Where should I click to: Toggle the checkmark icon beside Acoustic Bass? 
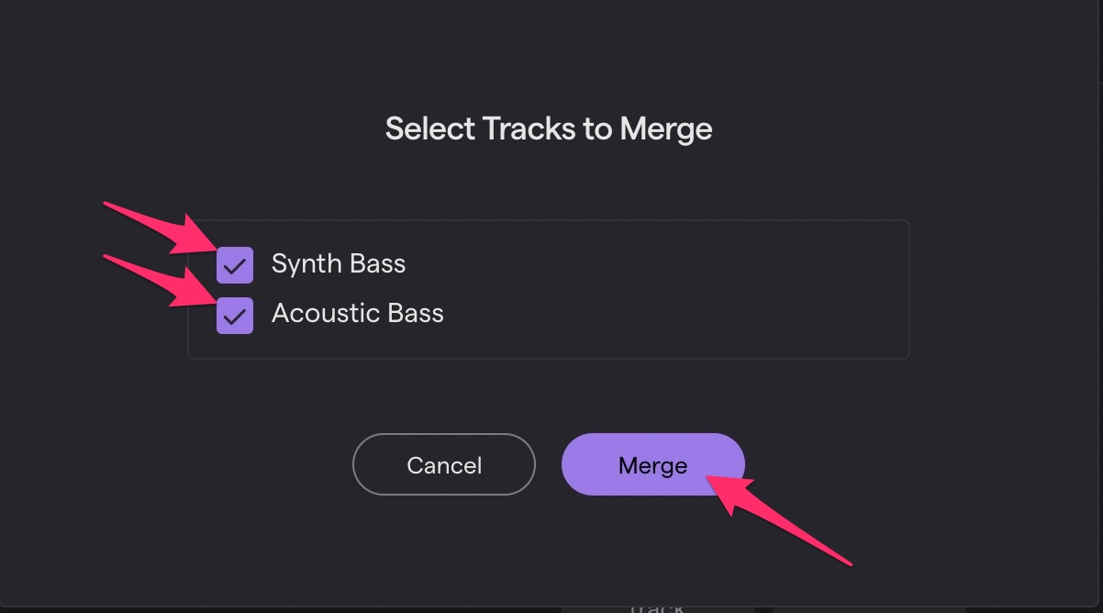pyautogui.click(x=235, y=316)
